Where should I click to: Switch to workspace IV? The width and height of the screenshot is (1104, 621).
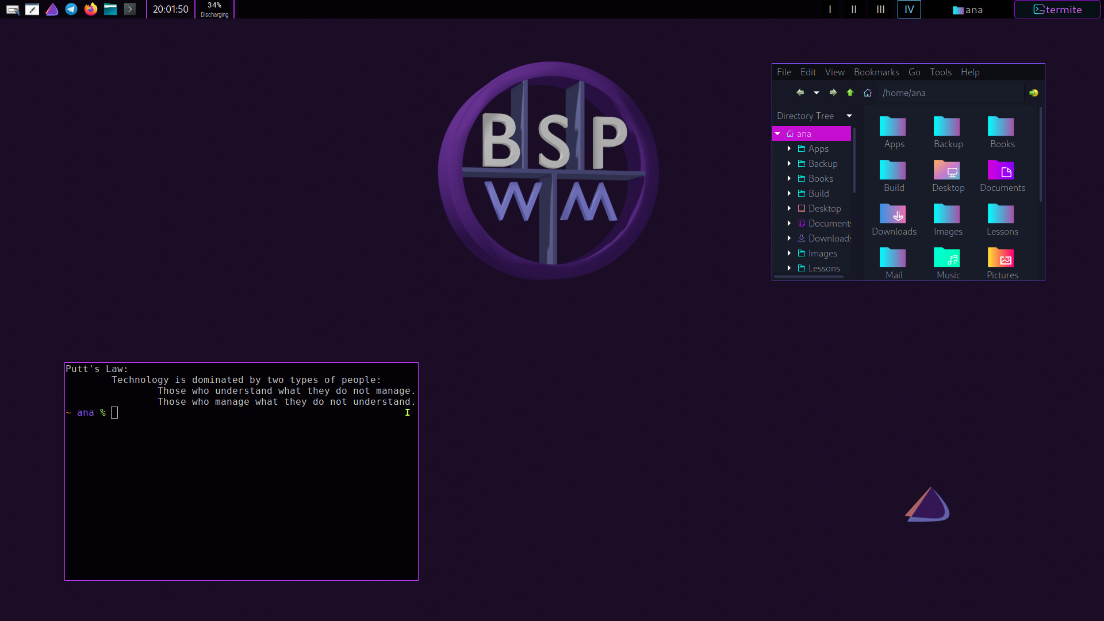tap(909, 9)
